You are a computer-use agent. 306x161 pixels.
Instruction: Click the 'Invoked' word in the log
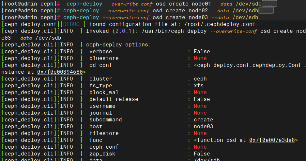pyautogui.click(x=98, y=31)
